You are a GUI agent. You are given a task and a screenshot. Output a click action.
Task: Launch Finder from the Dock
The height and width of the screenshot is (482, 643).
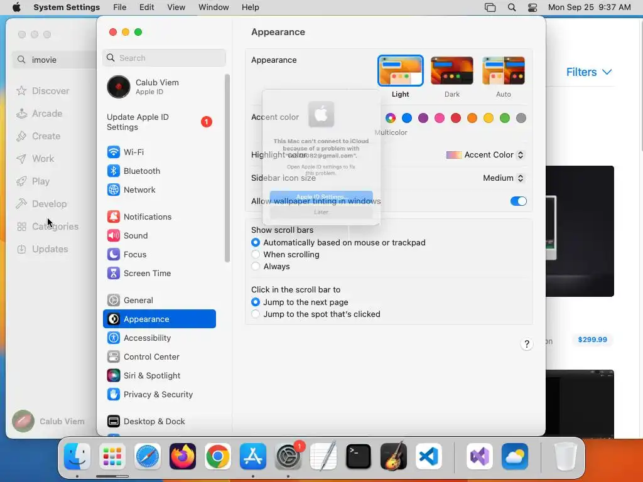(77, 456)
